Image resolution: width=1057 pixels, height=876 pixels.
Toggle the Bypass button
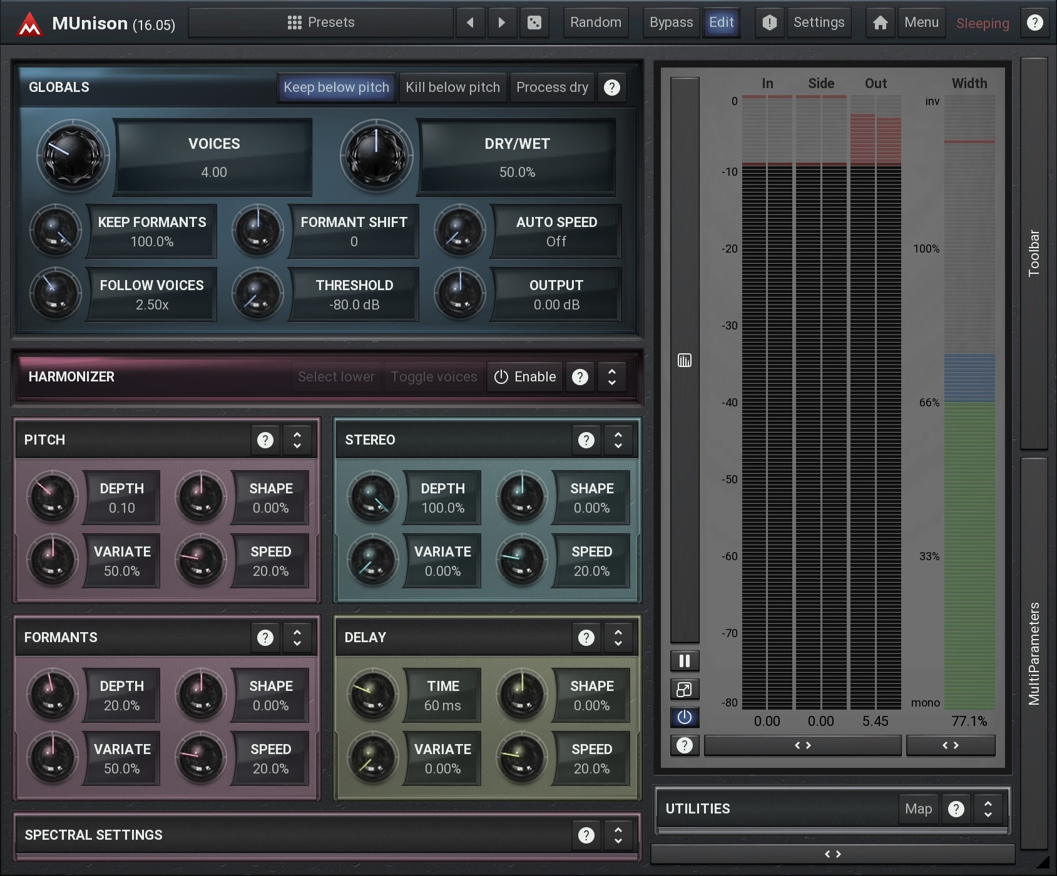[x=671, y=23]
